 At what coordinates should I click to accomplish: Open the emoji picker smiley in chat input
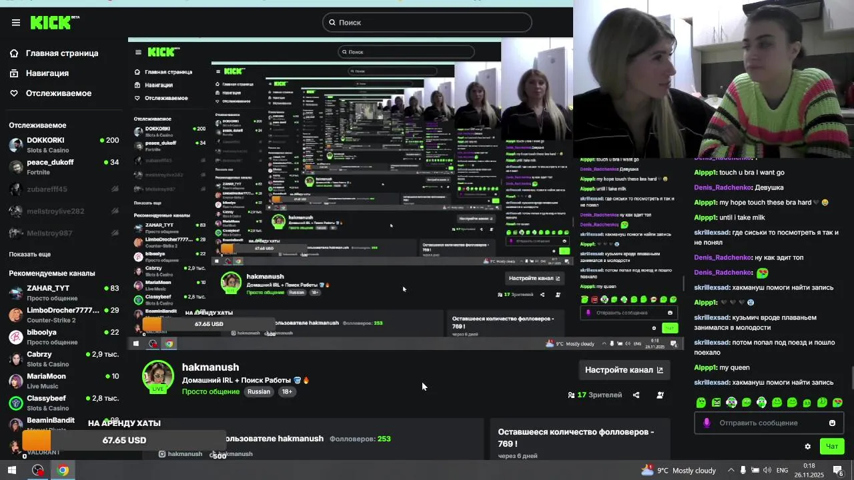[x=832, y=423]
